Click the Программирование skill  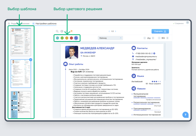tap(142, 109)
